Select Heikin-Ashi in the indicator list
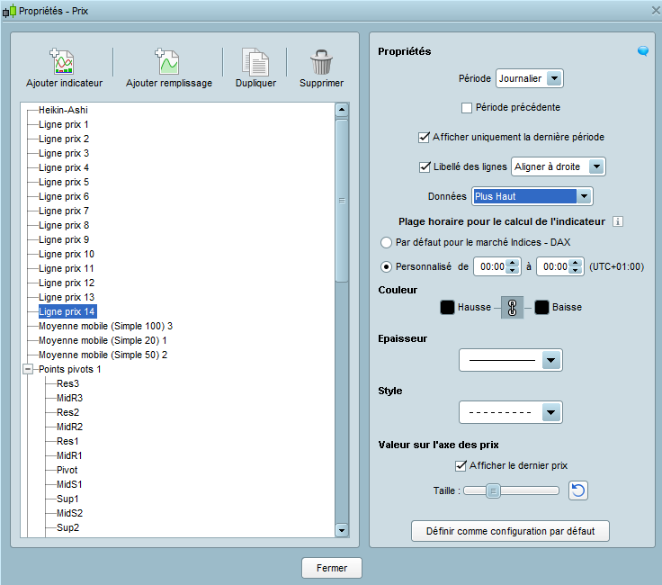 (63, 110)
